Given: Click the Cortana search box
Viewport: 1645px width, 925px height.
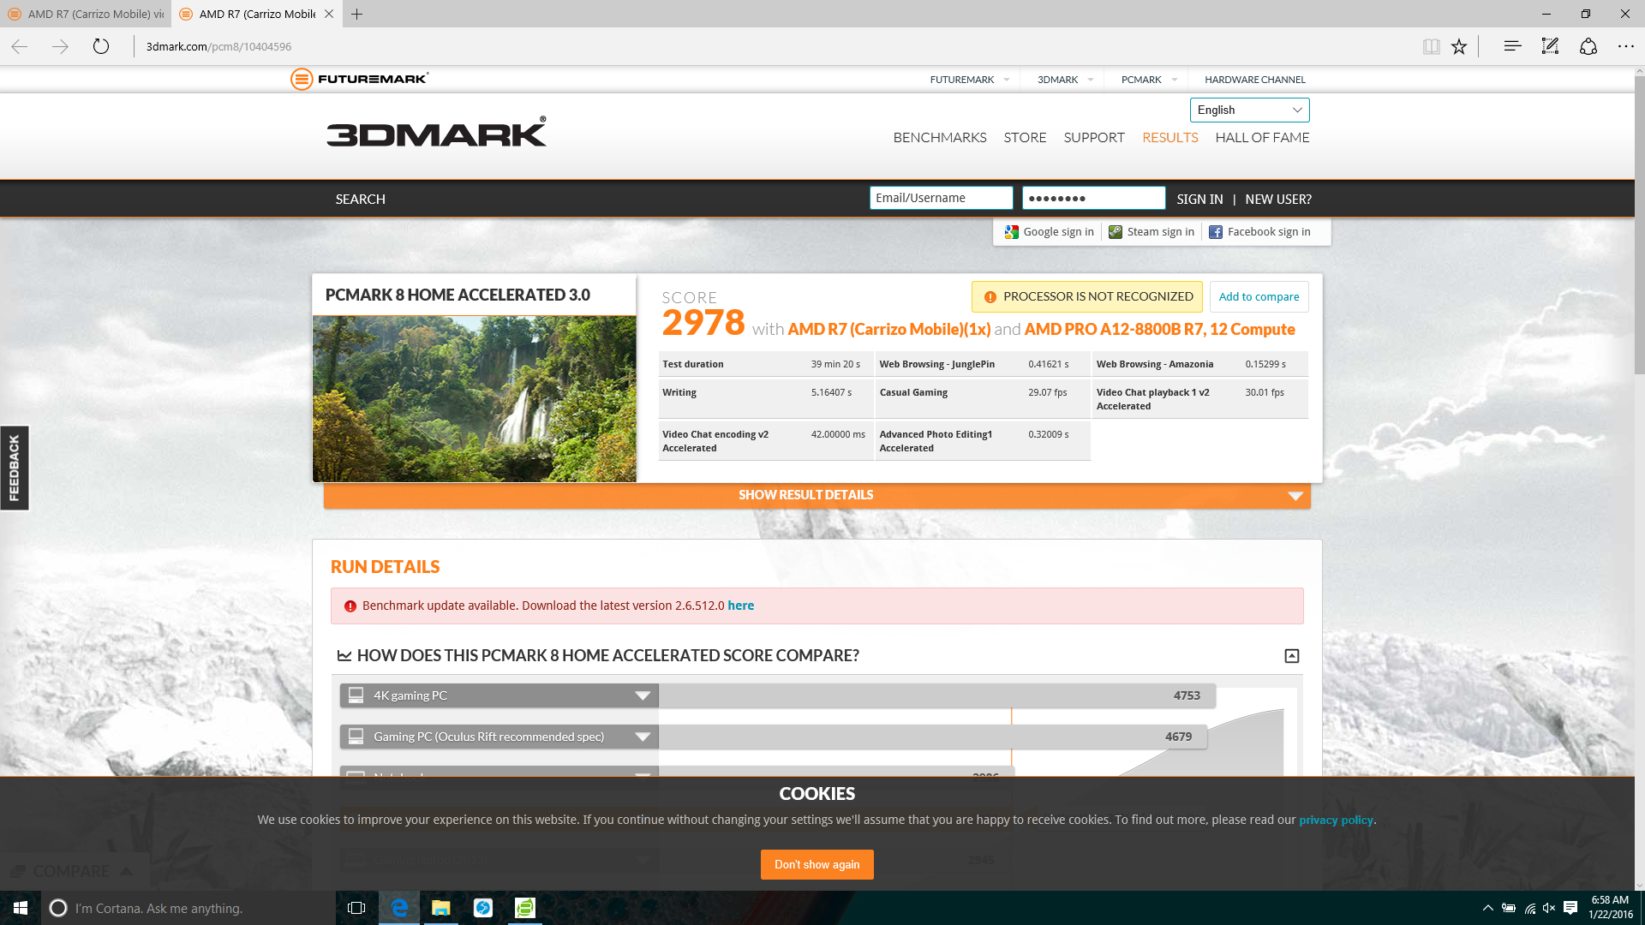Looking at the screenshot, I should tap(188, 908).
